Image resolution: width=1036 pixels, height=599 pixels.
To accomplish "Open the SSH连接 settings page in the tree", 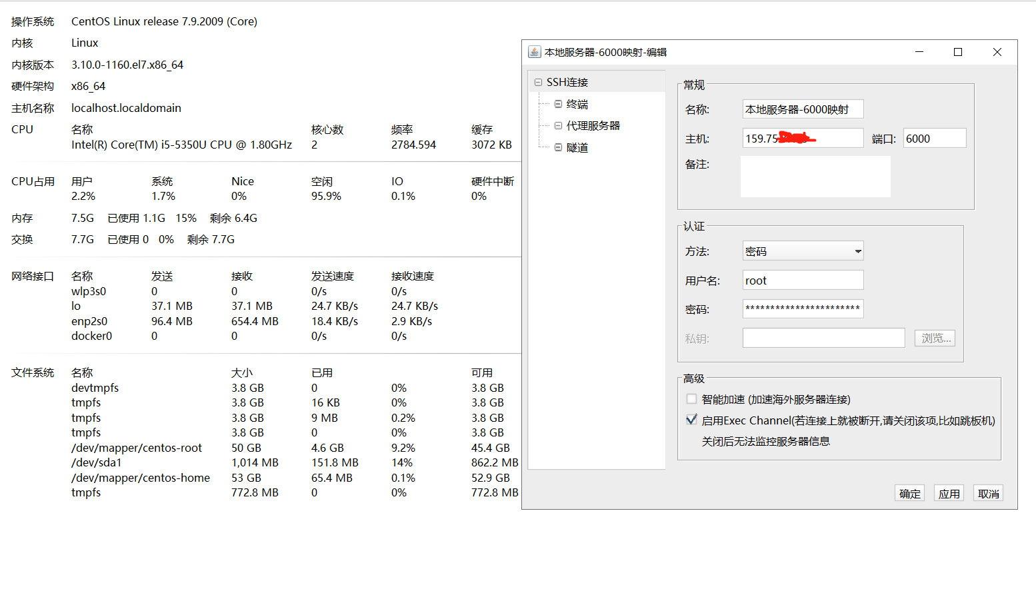I will (x=567, y=82).
